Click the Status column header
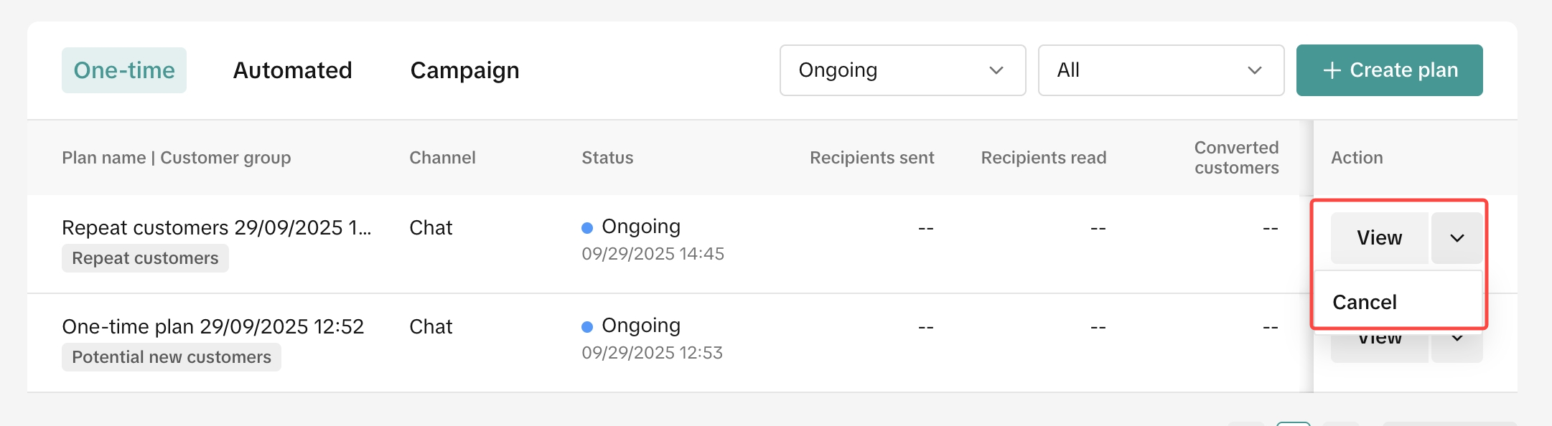The width and height of the screenshot is (1552, 426). 607,158
